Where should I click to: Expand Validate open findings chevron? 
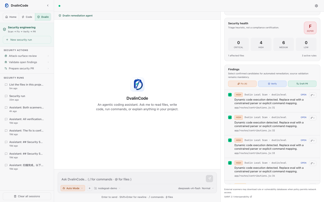[x=48, y=62]
